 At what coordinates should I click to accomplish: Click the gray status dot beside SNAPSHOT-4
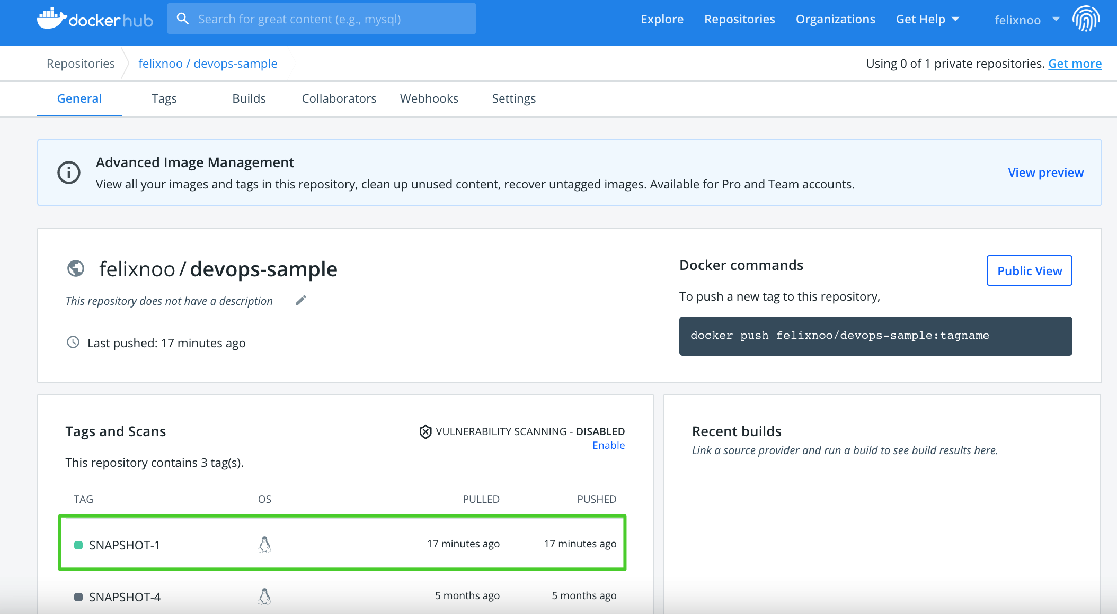pos(78,596)
